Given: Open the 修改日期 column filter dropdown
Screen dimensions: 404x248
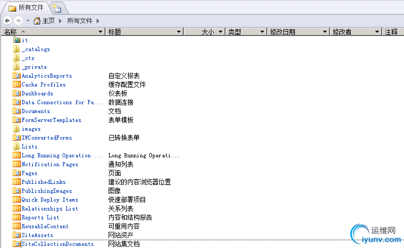Looking at the screenshot, I should [325, 32].
